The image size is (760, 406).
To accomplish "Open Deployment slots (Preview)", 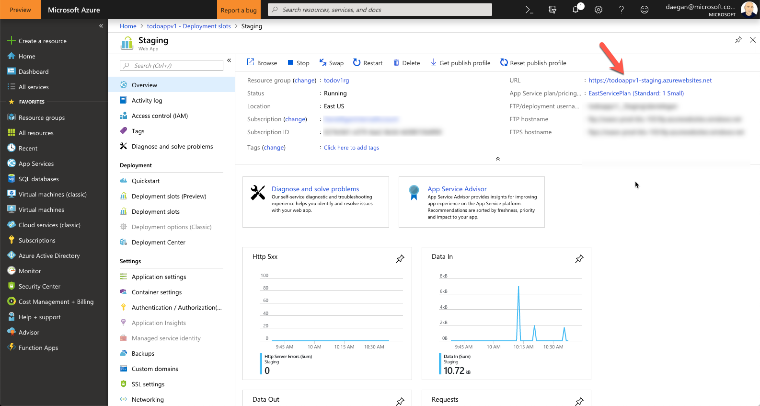I will (x=172, y=196).
